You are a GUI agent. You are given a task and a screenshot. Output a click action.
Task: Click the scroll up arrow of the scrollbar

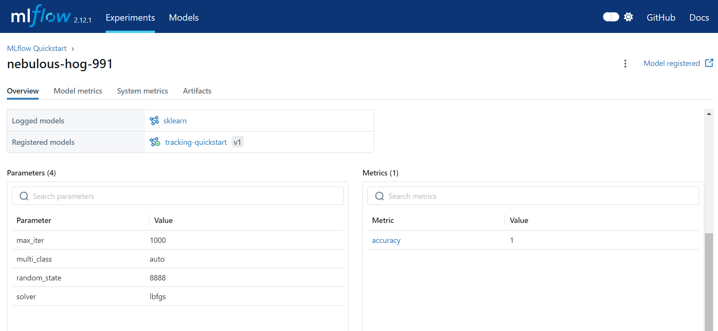click(709, 114)
